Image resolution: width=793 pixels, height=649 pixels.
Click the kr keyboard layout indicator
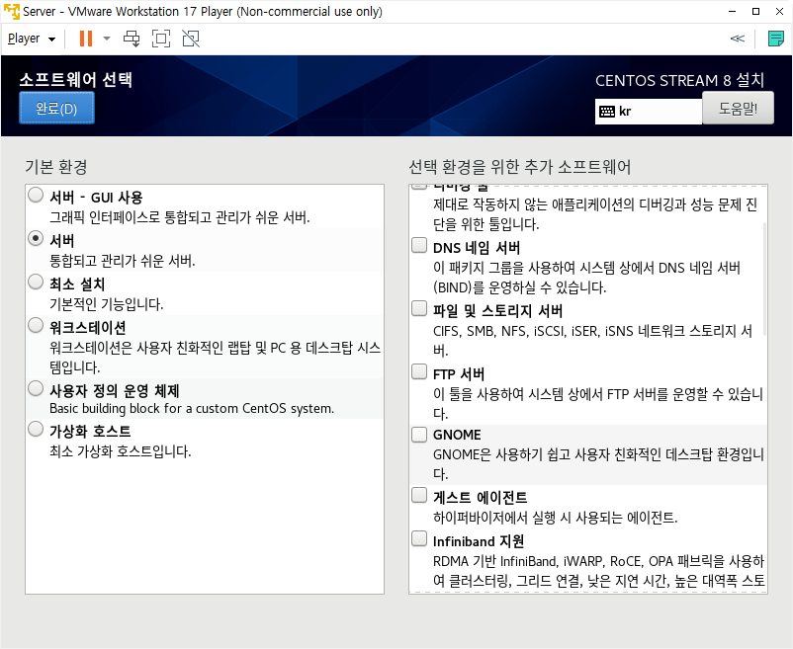pos(649,111)
